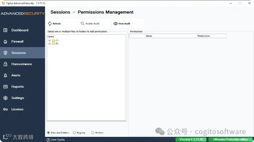This screenshot has width=254, height=142.
Task: Expand the E:\ drive node
Action: coord(49,44)
